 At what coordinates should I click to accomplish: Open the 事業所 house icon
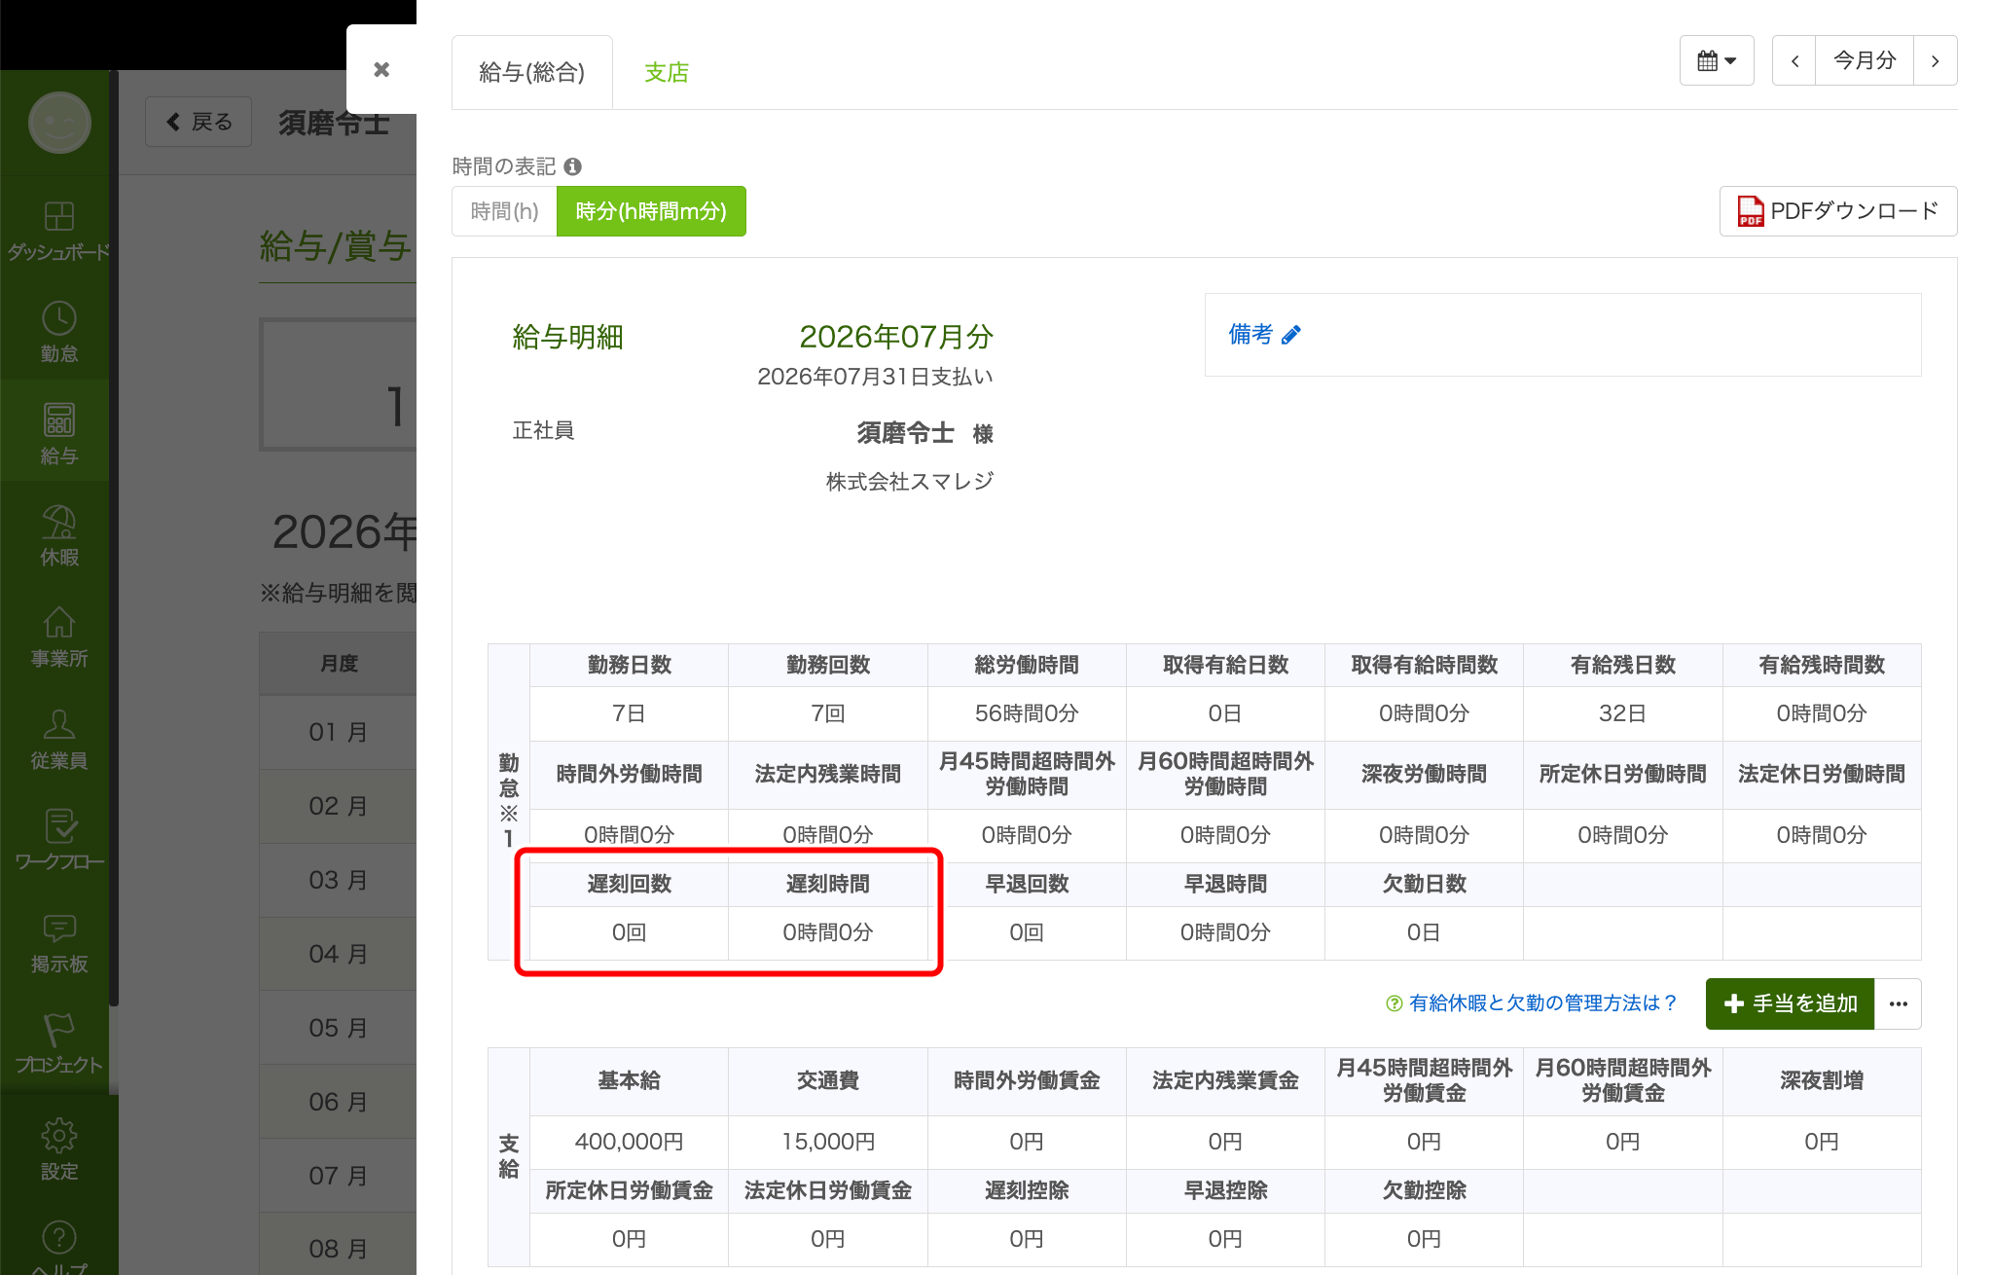pos(58,623)
